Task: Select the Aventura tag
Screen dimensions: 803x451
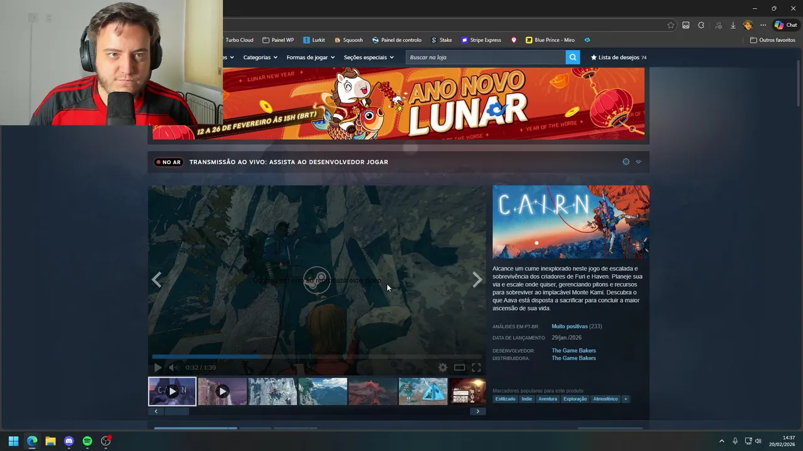Action: 548,399
